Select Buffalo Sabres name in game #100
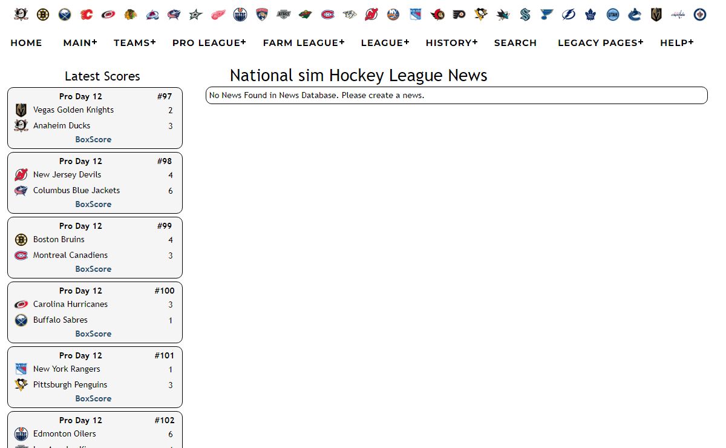The height and width of the screenshot is (448, 726). 60,320
